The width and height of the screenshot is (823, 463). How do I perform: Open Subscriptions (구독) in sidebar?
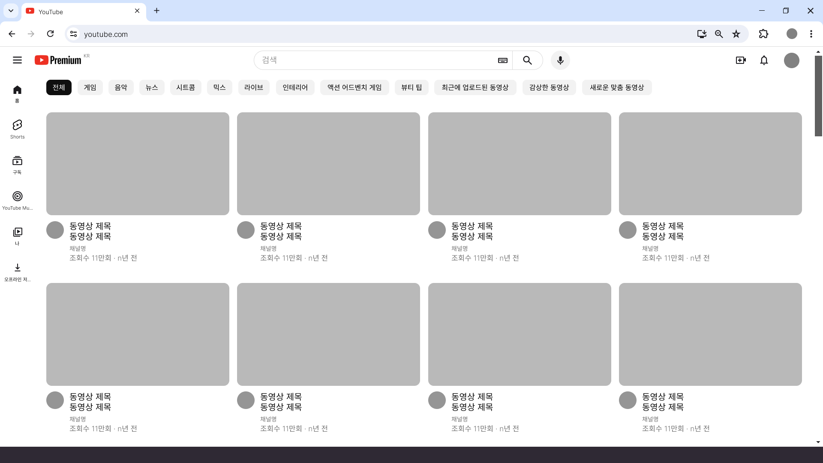(x=17, y=165)
